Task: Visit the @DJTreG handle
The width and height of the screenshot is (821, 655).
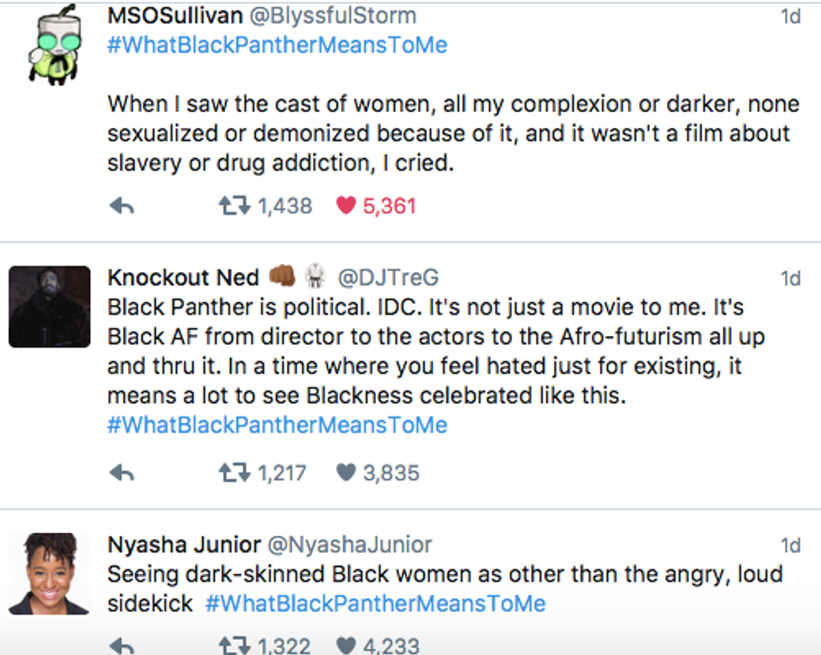Action: [388, 277]
